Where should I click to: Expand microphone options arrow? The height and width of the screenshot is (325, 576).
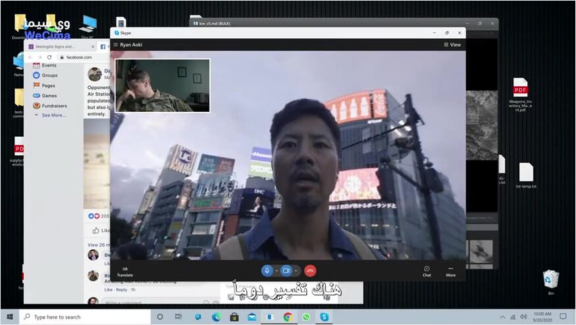click(x=276, y=270)
